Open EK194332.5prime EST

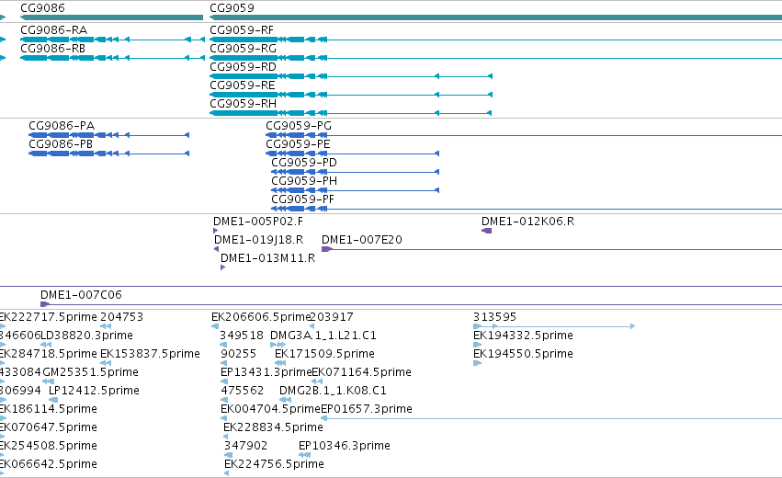tap(523, 336)
